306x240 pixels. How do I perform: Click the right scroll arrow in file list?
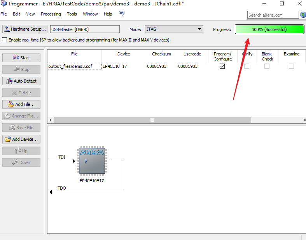[304, 120]
